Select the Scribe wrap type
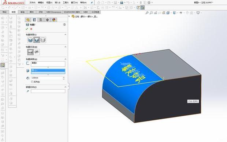The width and height of the screenshot is (227, 142). tap(43, 40)
